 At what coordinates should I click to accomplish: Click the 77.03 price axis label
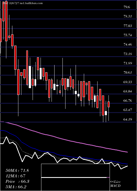pyautogui.click(x=128, y=26)
